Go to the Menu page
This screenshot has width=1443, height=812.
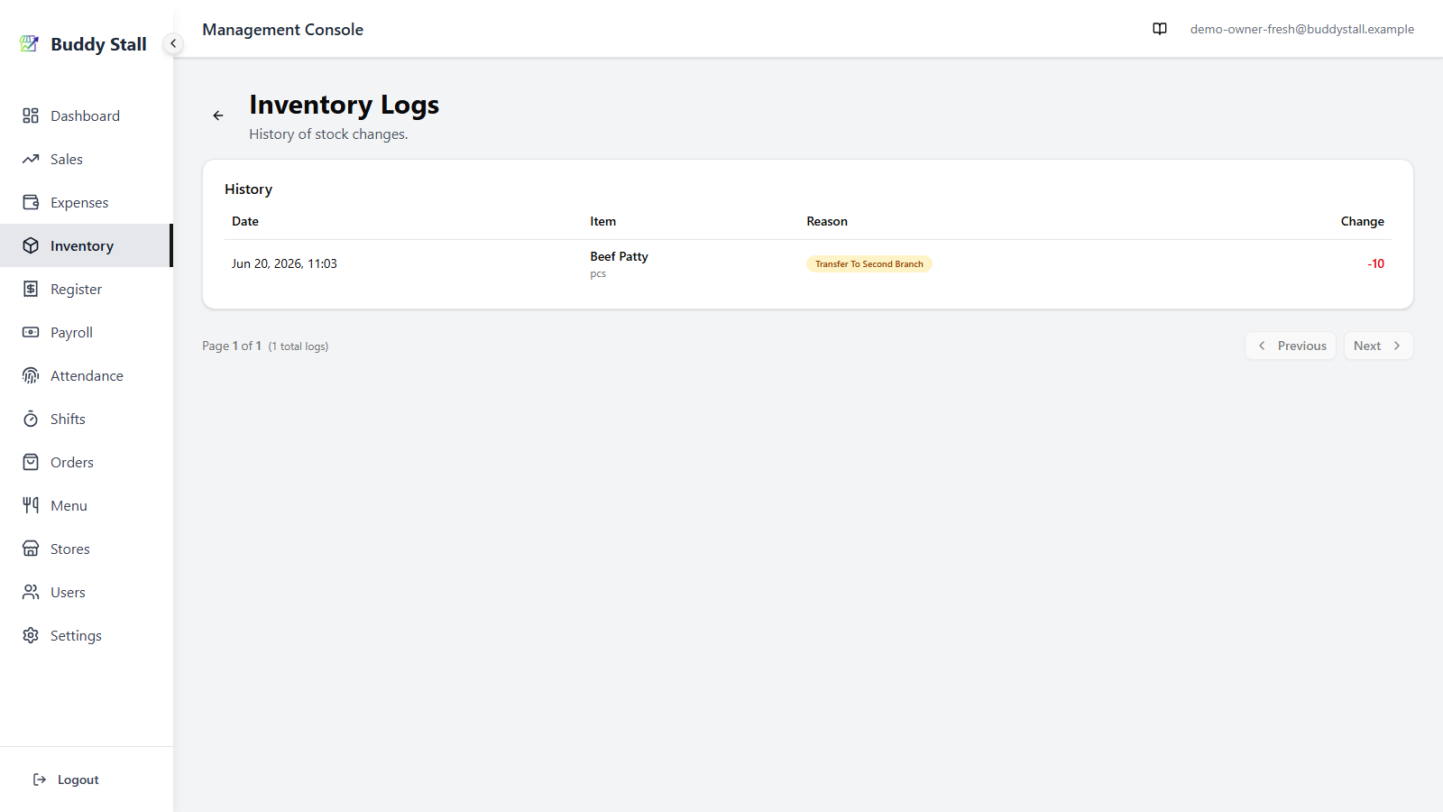(x=87, y=505)
